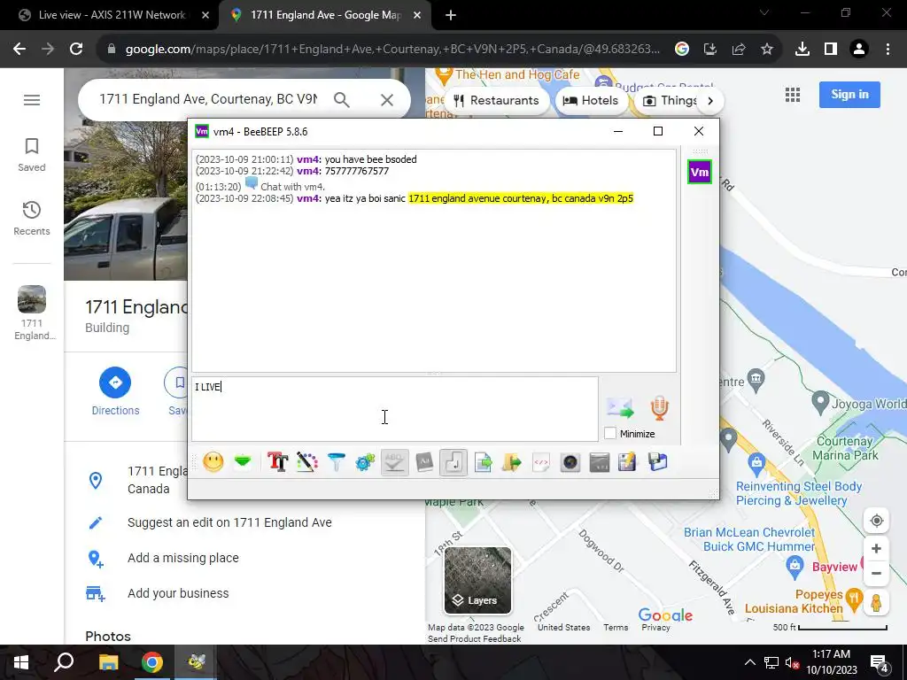907x680 pixels.
Task: Open the Google apps grid
Action: tap(793, 95)
